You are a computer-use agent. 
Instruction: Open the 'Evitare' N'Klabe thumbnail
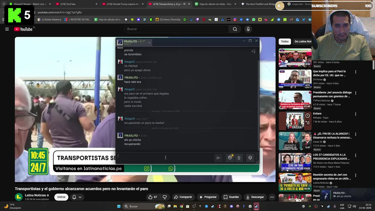click(295, 121)
